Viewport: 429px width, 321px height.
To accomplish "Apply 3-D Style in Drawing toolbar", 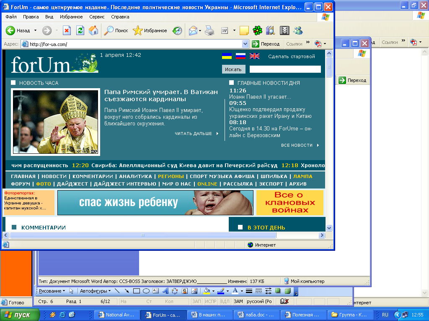I will coord(287,291).
